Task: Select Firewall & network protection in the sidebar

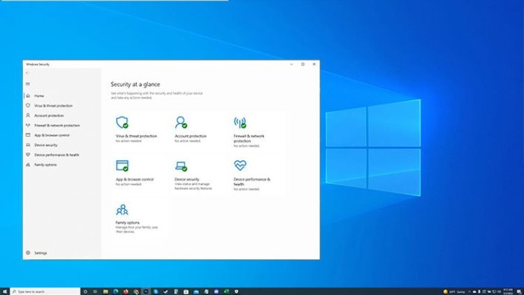Action: (62, 125)
